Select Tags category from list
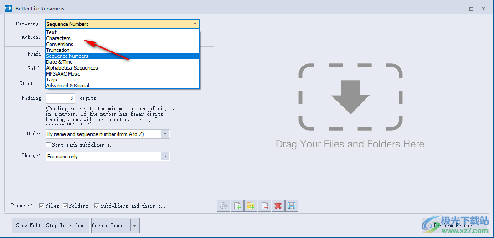 (122, 80)
